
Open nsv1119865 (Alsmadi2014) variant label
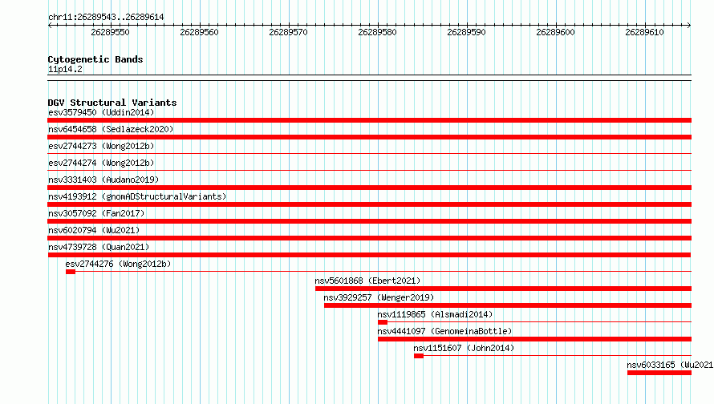[435, 314]
